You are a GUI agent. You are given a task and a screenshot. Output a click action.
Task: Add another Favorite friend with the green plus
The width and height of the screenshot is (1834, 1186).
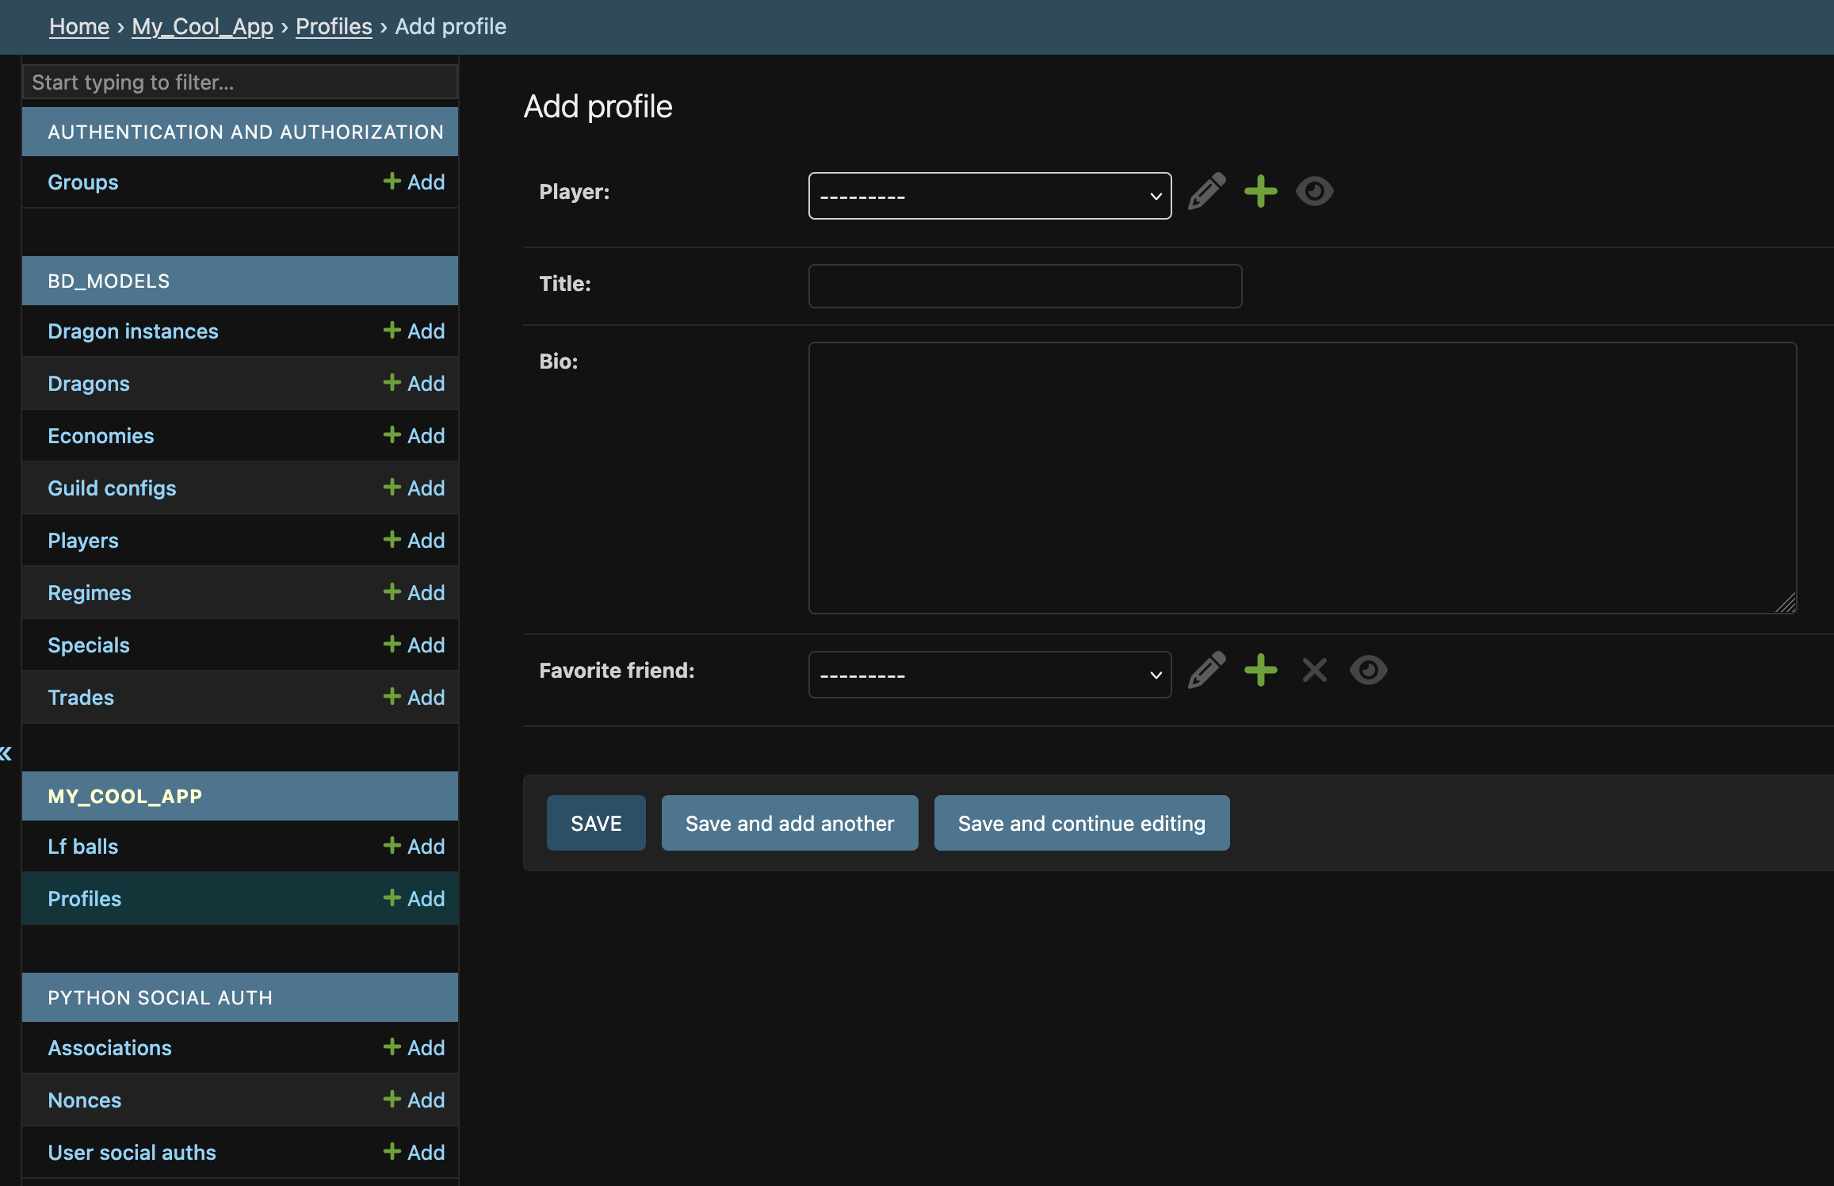point(1260,671)
